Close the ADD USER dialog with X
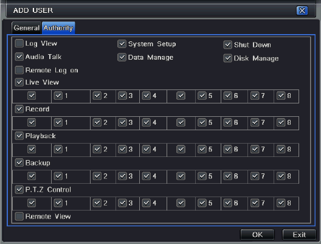321x244 pixels. 302,10
